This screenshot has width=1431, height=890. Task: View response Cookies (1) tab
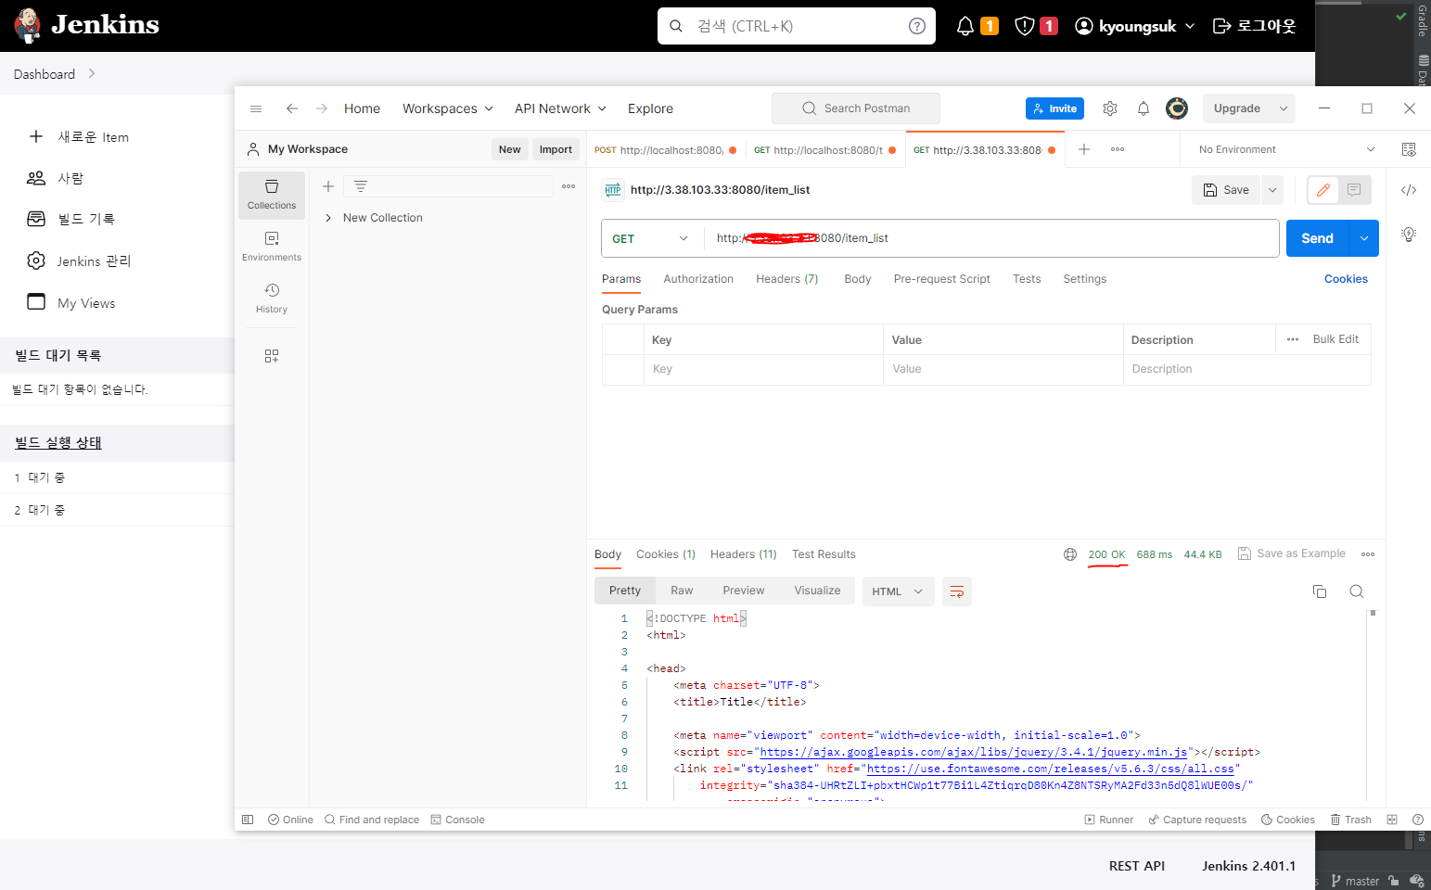[666, 554]
